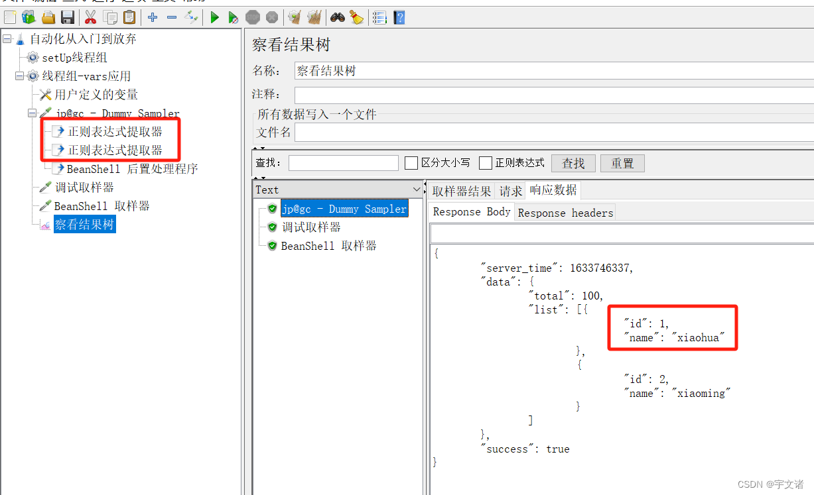Collapse the 线程组-vars应用 tree node

(x=20, y=76)
